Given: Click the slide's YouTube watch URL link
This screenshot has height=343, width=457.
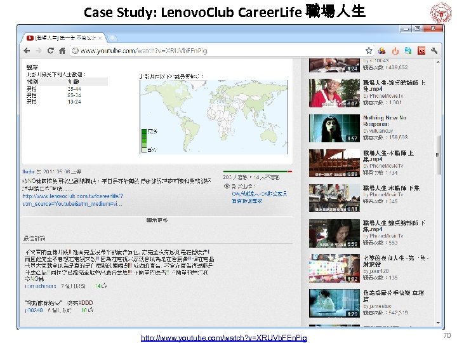Looking at the screenshot, I should [x=224, y=338].
